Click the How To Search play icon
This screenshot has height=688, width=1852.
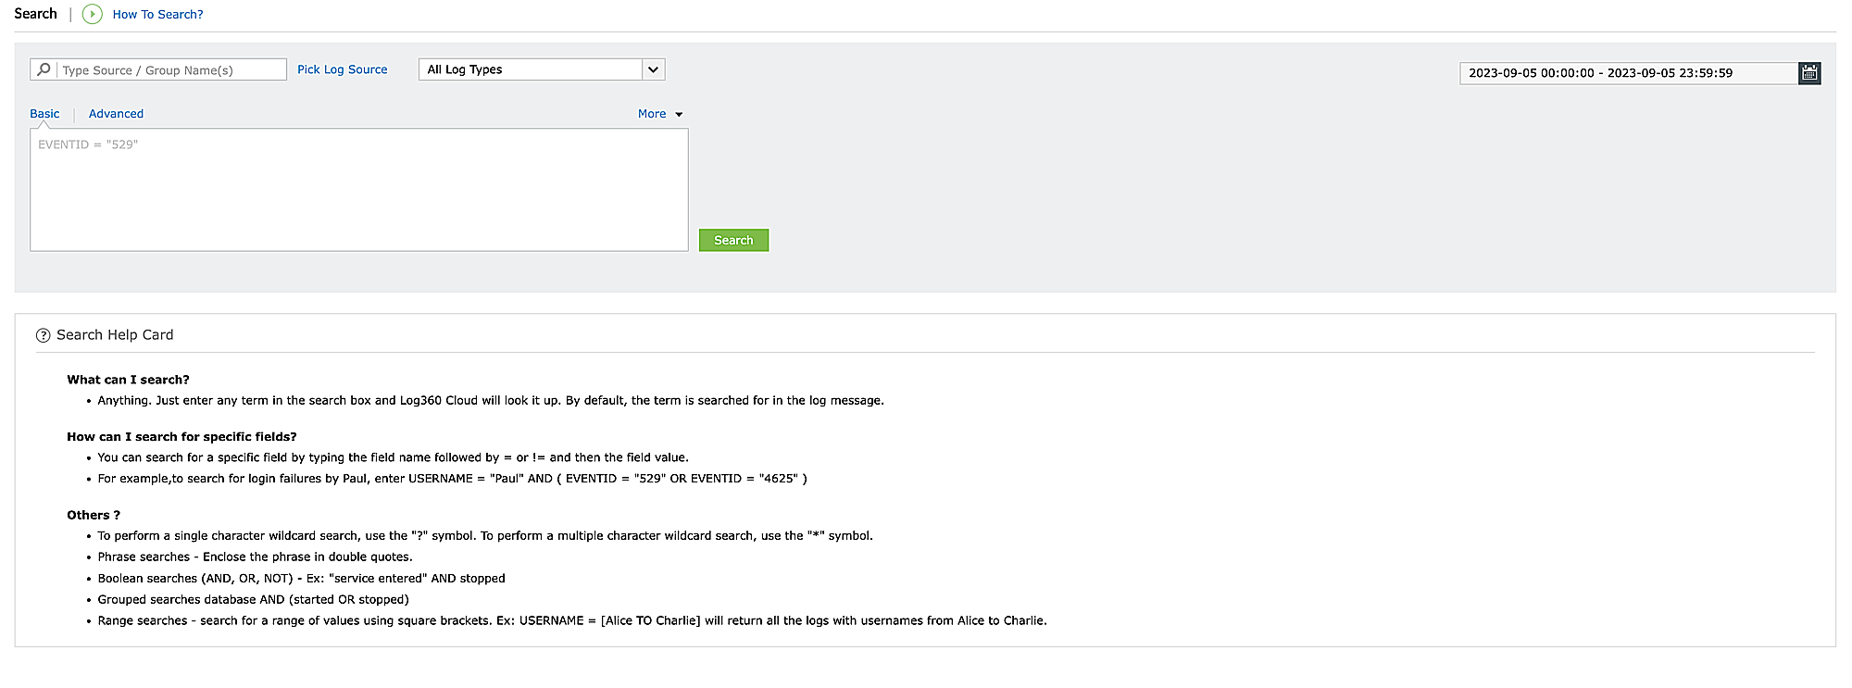[x=92, y=14]
